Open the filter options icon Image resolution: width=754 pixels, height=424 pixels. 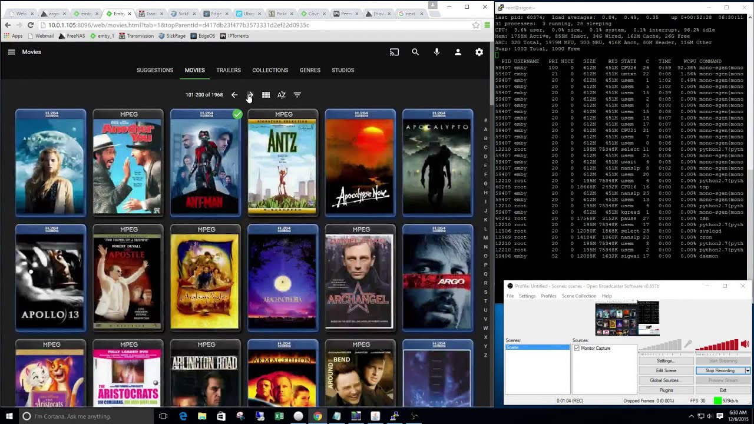click(x=297, y=95)
